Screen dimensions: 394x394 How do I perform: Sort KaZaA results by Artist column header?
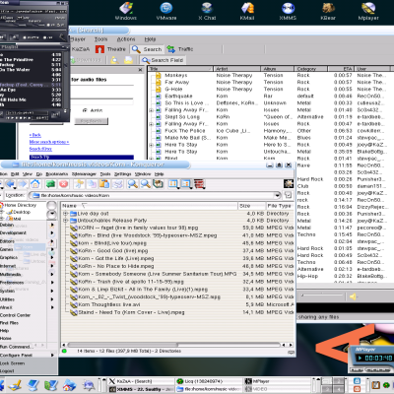pyautogui.click(x=237, y=69)
